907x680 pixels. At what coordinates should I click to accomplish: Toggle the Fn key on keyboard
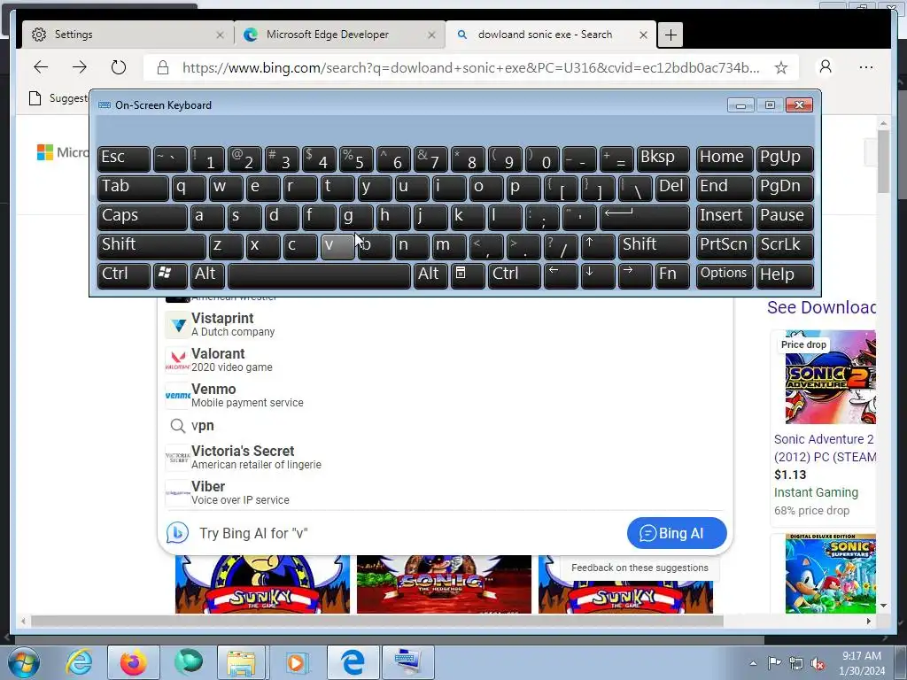point(672,274)
